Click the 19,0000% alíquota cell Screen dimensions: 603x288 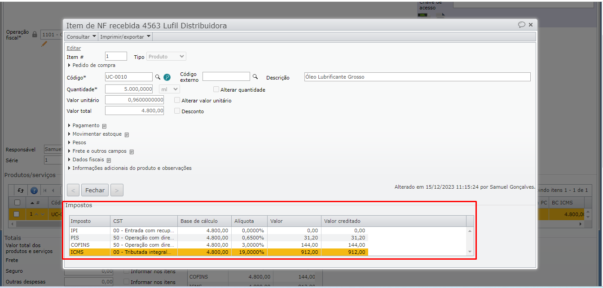tap(250, 252)
